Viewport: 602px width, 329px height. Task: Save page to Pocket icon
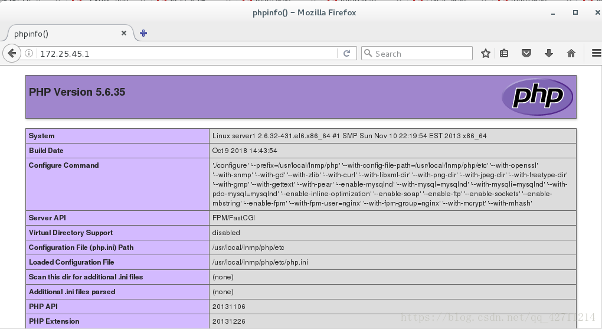pos(526,53)
